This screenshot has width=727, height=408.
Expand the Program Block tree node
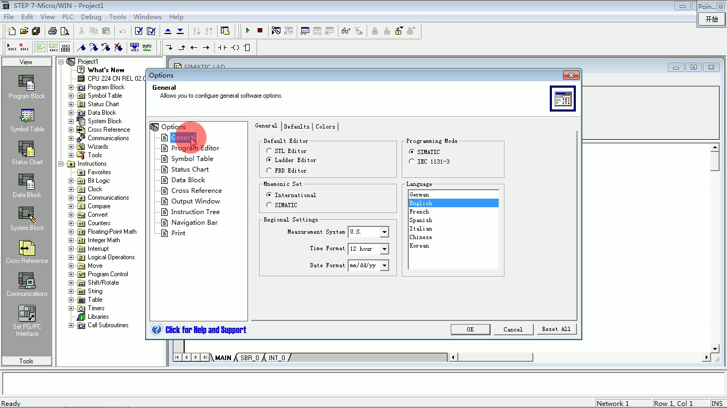pos(71,87)
